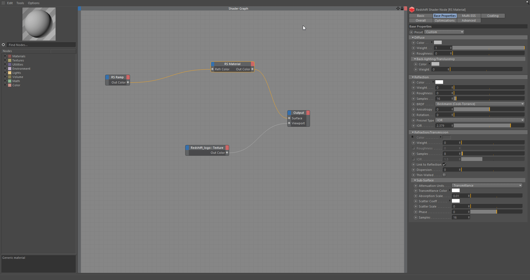
Task: Open the BRDF dropdown showing Beckmann
Action: 480,104
